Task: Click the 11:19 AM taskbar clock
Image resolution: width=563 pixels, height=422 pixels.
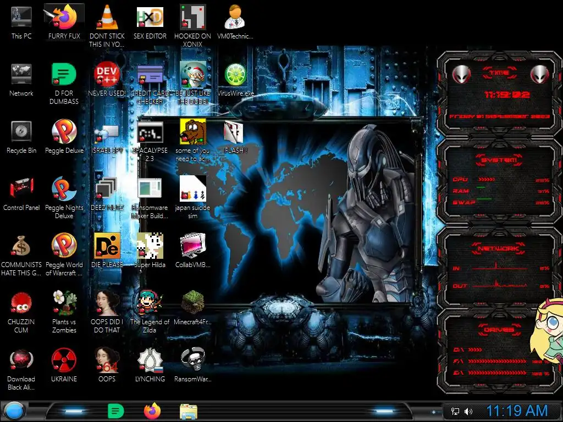Action: 517,411
